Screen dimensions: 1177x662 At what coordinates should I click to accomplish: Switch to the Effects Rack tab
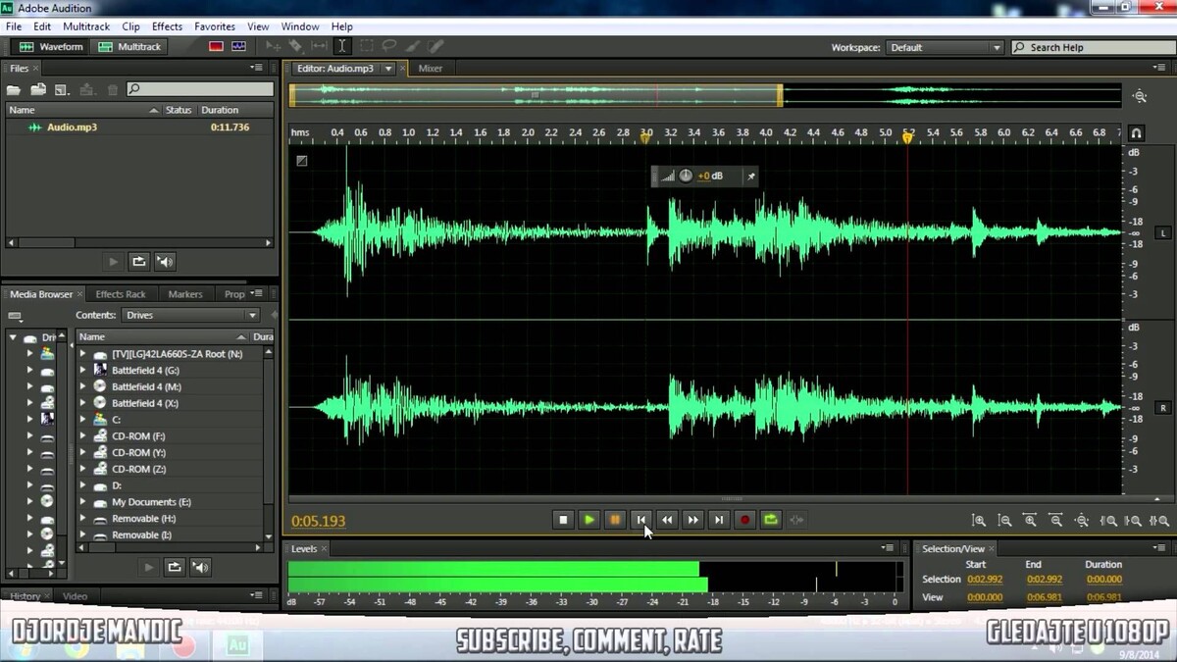click(121, 294)
